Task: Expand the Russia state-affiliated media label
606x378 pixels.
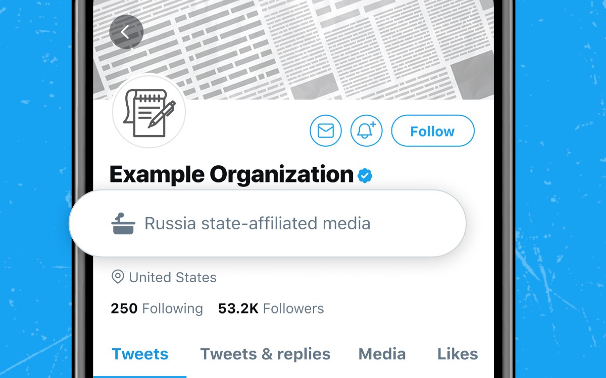Action: [x=257, y=222]
